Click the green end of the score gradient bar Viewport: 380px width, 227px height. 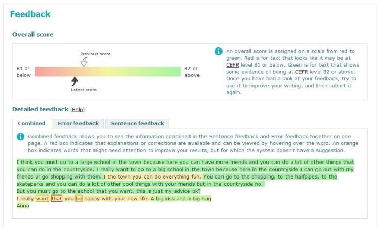(177, 71)
